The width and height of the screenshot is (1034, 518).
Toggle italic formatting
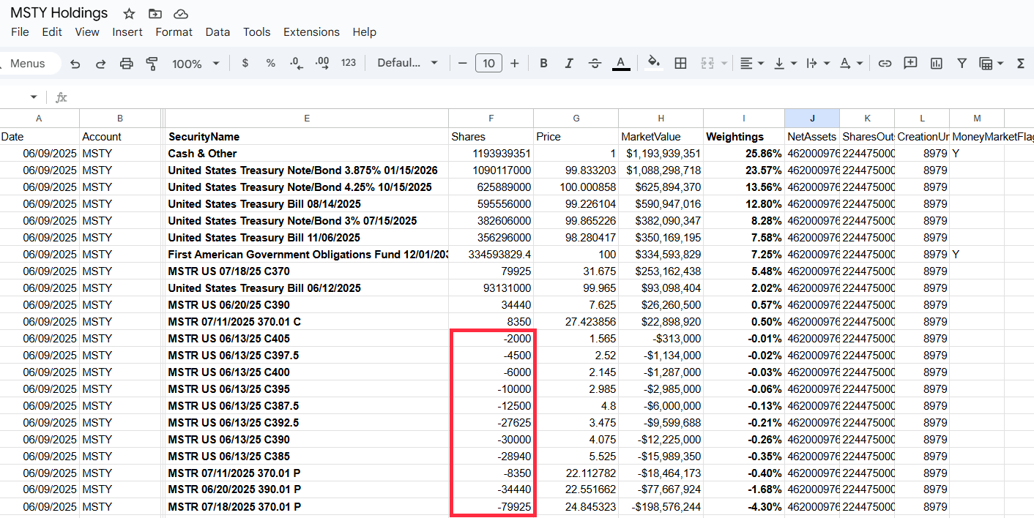tap(569, 64)
